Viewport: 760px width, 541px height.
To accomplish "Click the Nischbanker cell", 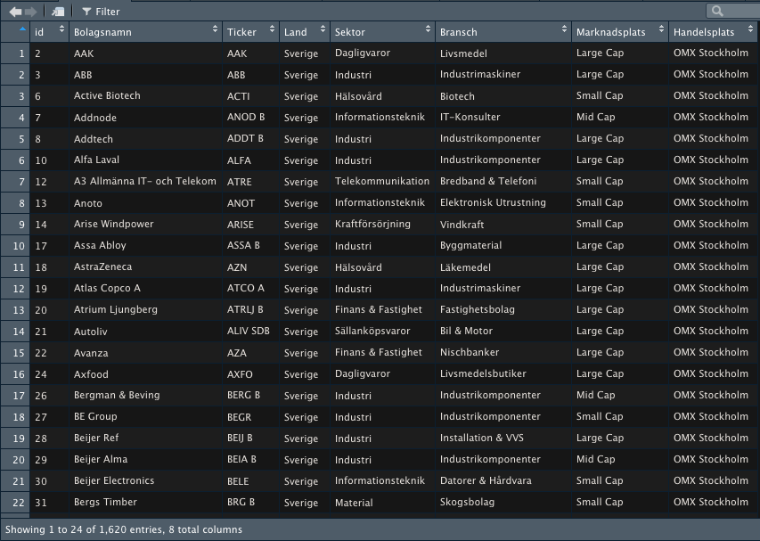I will pyautogui.click(x=503, y=352).
